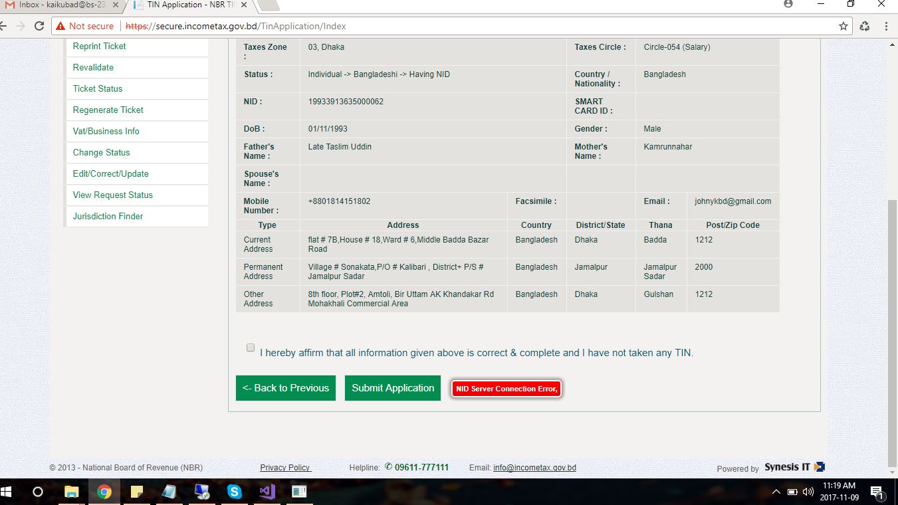Switch to the Gmail Inbox tab
Viewport: 898px width, 505px height.
click(61, 5)
